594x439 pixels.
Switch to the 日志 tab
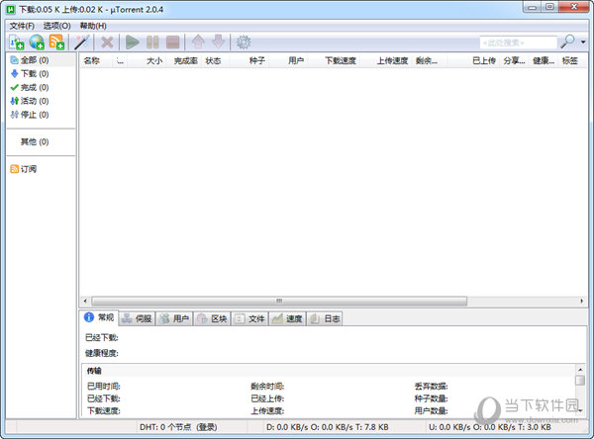(325, 318)
